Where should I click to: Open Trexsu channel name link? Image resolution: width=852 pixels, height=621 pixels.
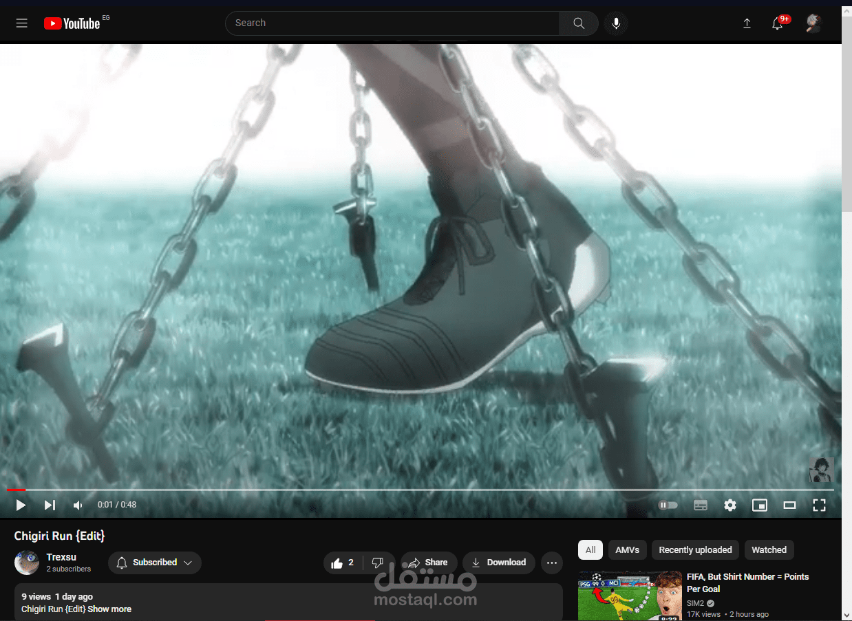[x=61, y=557]
